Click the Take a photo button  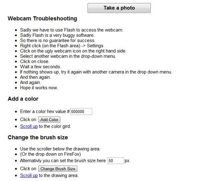point(119,8)
